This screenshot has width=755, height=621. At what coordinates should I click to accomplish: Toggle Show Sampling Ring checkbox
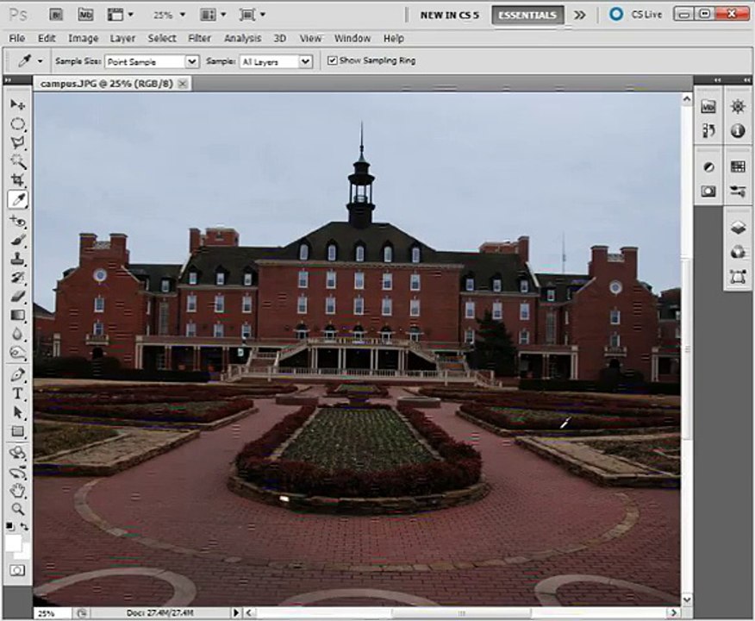tap(332, 60)
